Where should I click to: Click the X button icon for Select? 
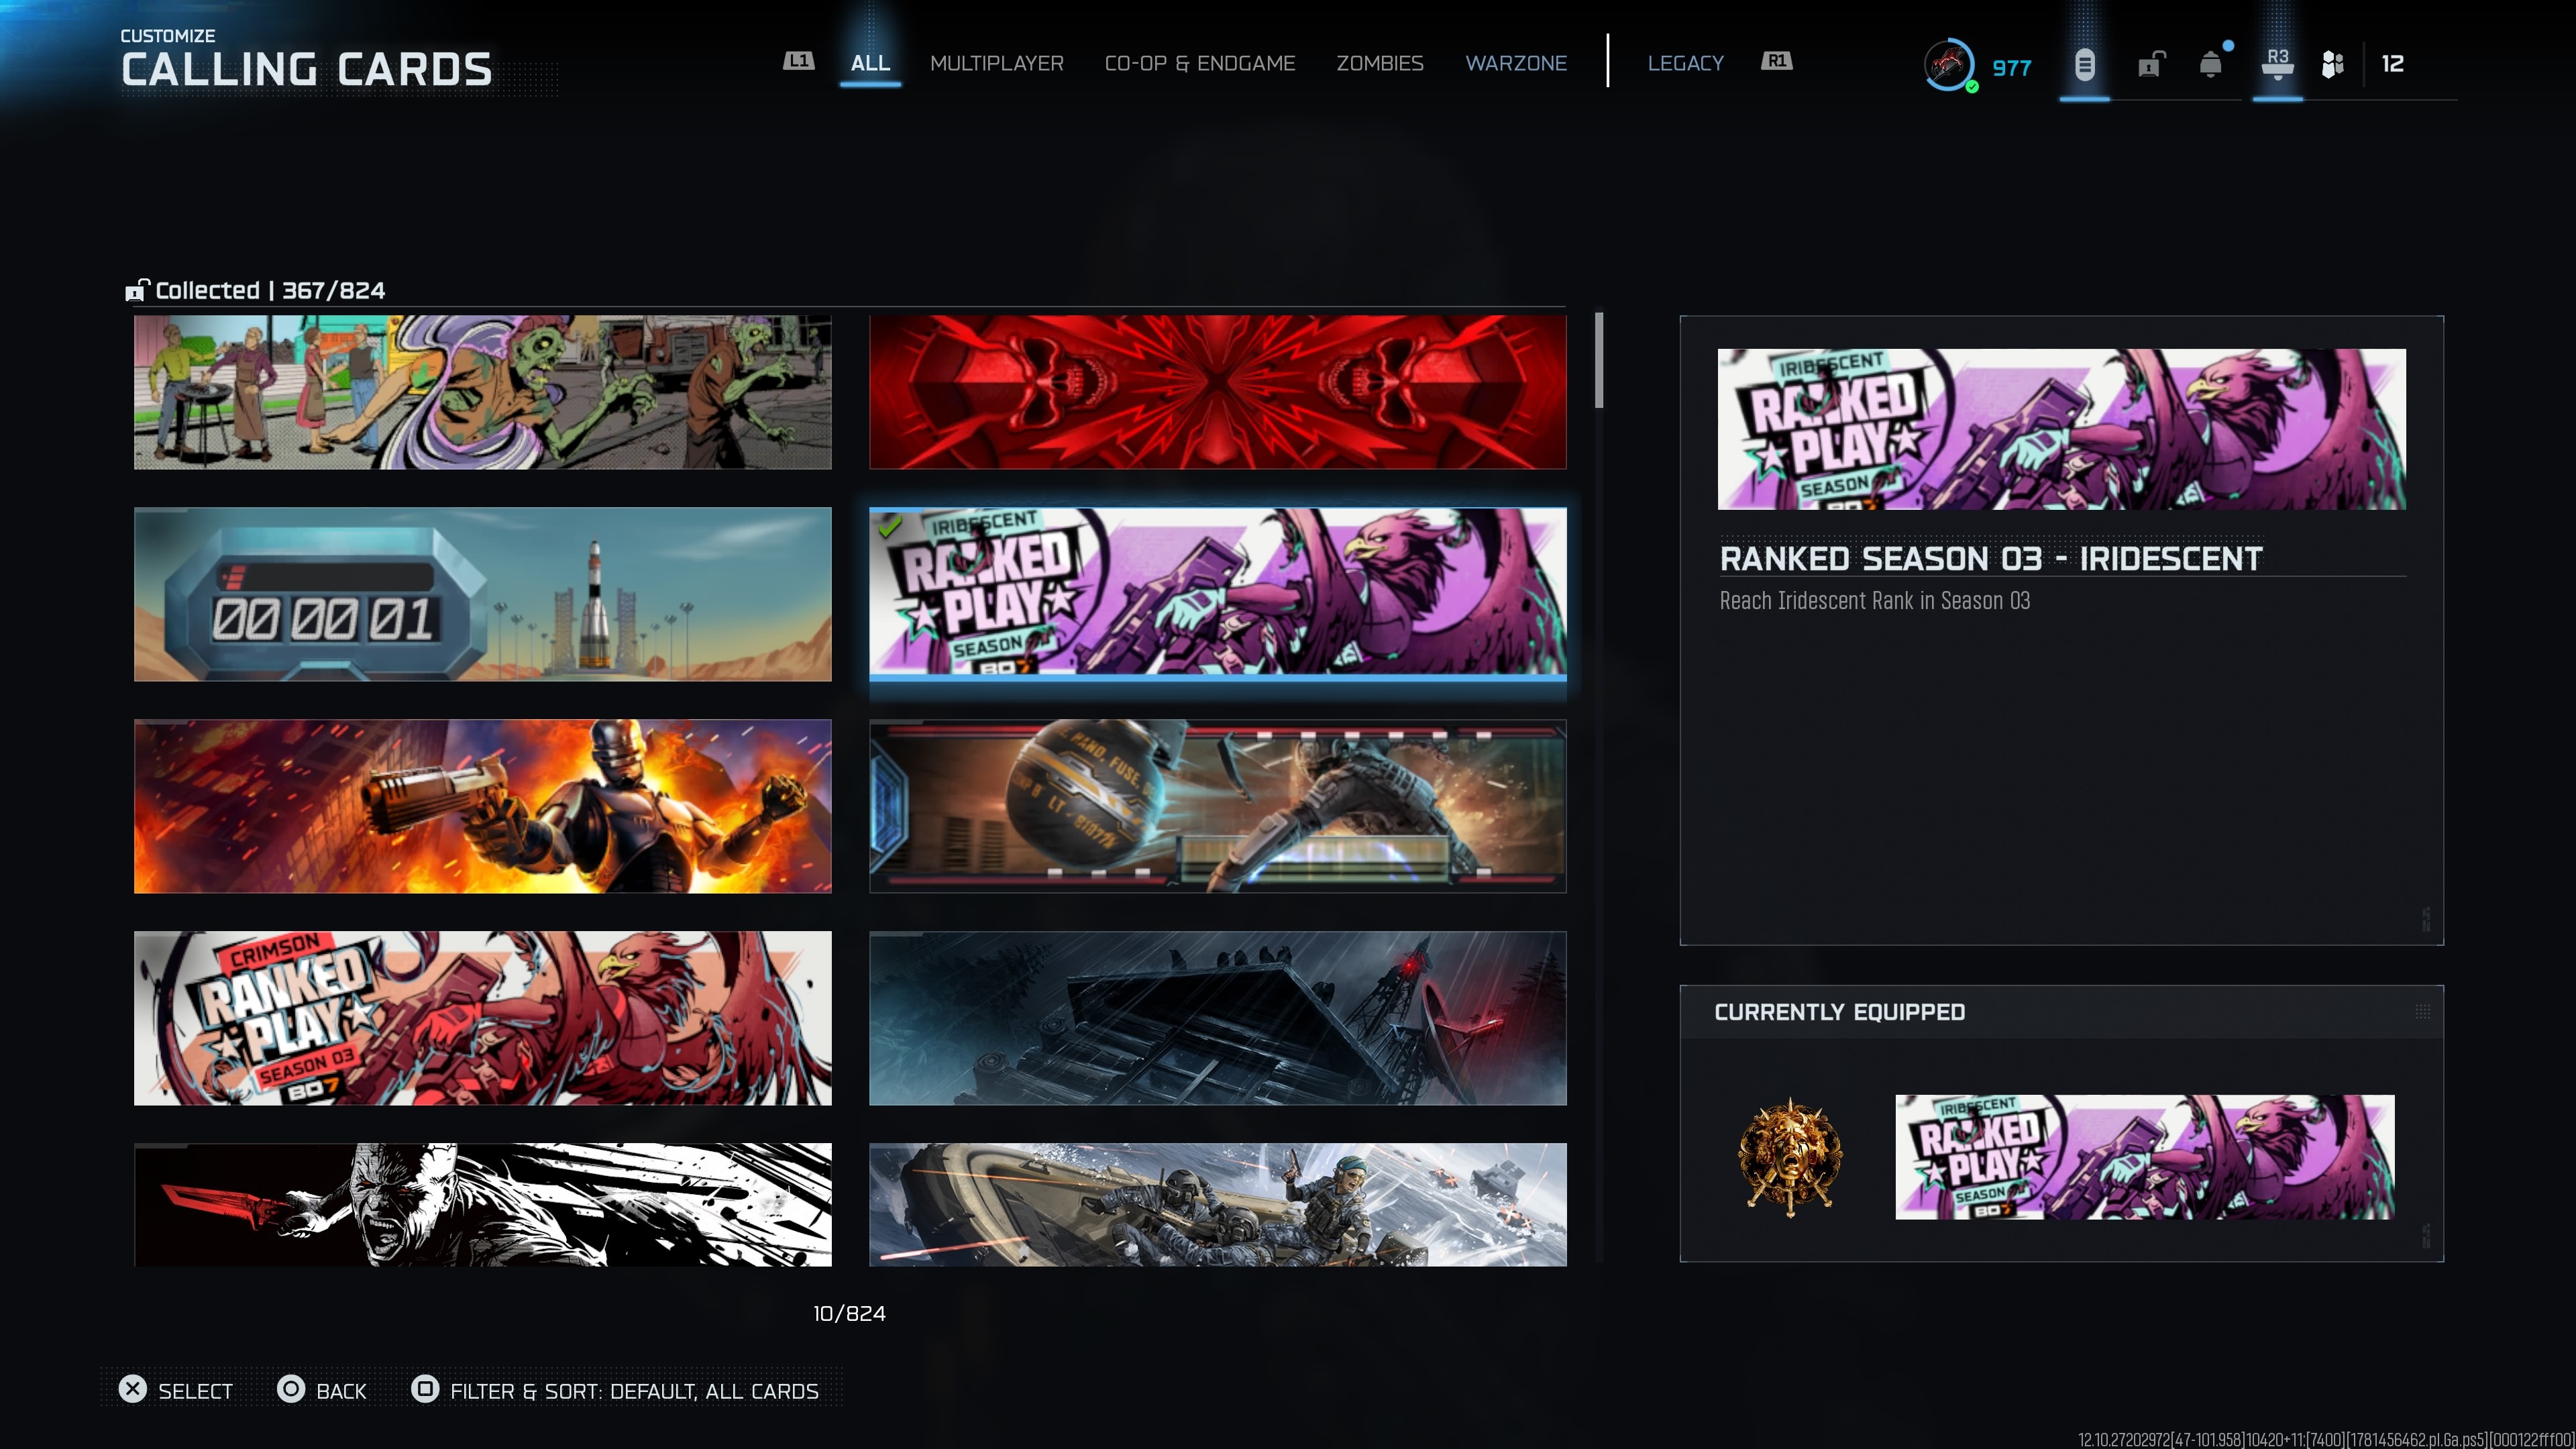132,1389
